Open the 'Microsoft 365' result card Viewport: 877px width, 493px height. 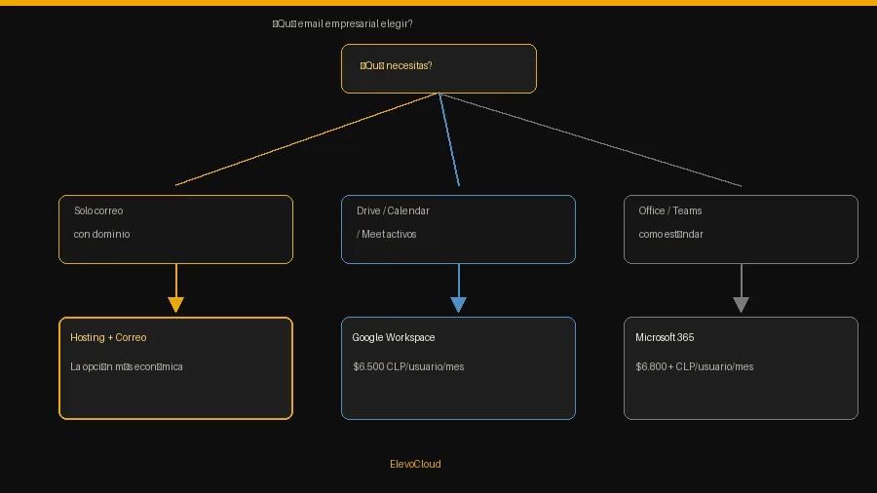point(741,367)
